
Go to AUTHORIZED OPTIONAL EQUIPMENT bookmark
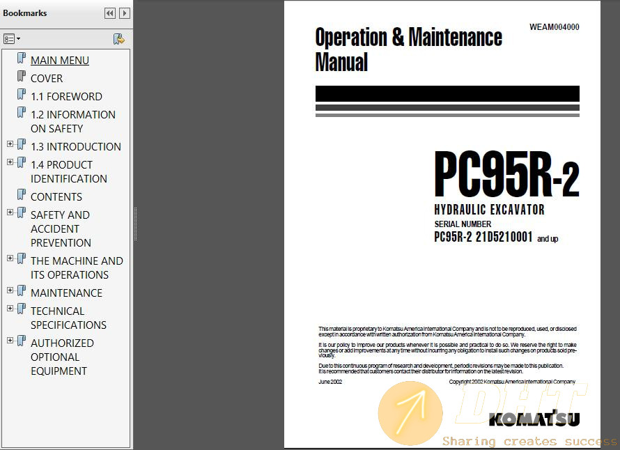click(x=63, y=357)
